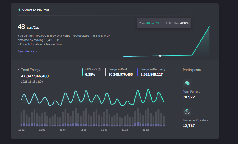This screenshot has height=144, width=238.
Task: Select the 11-12 date on chart axis
Action: 145,130
